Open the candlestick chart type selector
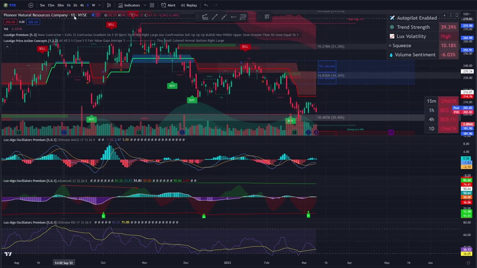477x268 pixels. click(x=109, y=5)
